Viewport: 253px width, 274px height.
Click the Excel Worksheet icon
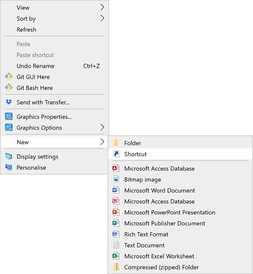pyautogui.click(x=116, y=256)
